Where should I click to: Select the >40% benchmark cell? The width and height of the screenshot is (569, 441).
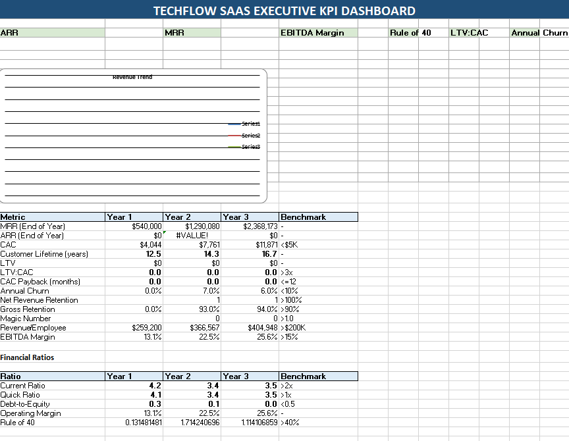click(x=318, y=423)
